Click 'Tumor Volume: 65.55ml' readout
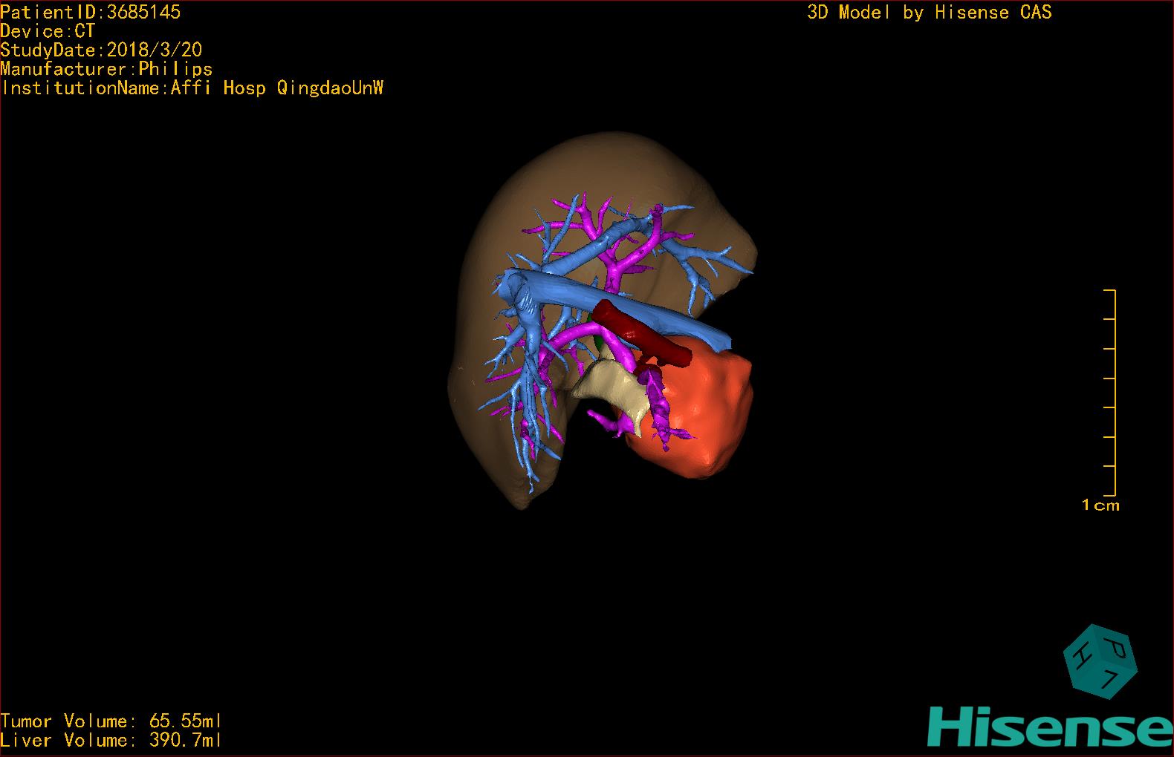The height and width of the screenshot is (757, 1174). click(111, 721)
